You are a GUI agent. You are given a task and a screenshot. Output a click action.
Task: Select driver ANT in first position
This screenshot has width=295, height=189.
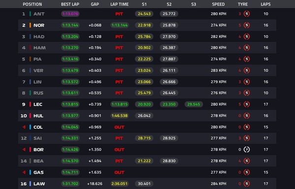tap(39, 14)
